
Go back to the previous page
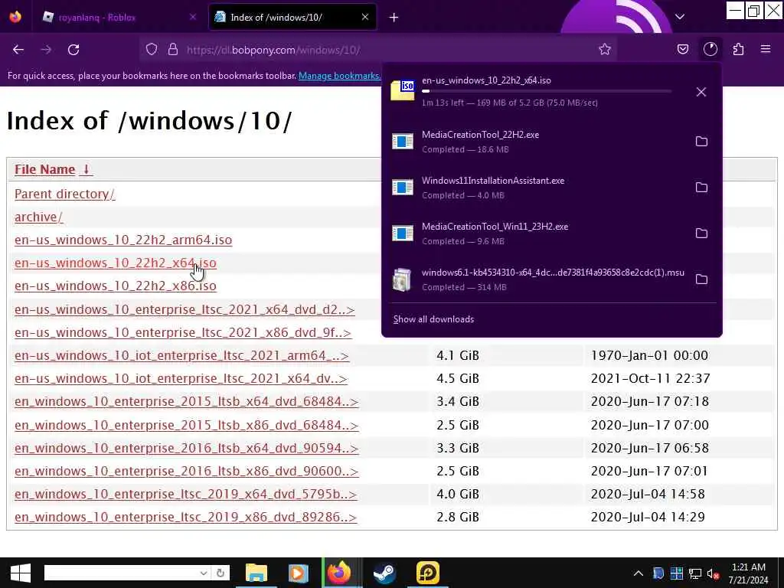[18, 50]
